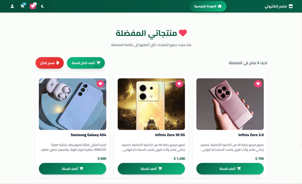Unfavorite the Samsung Galaxy A54 heart toggle
Image resolution: width=302 pixels, height=184 pixels.
point(100,84)
